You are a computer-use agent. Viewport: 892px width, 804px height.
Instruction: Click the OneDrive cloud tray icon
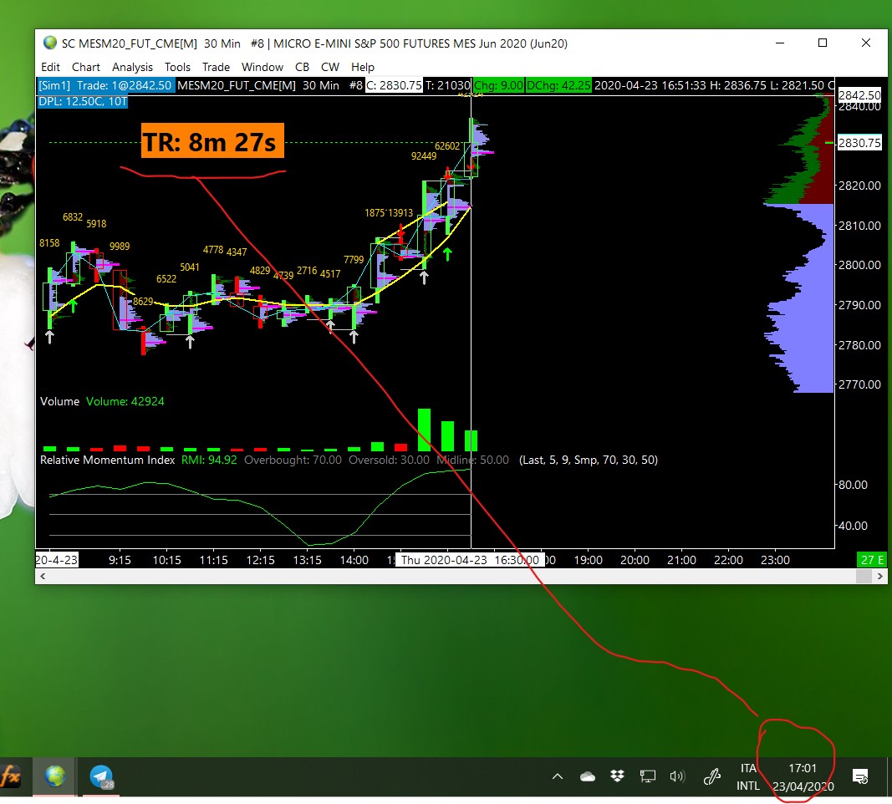tap(588, 776)
